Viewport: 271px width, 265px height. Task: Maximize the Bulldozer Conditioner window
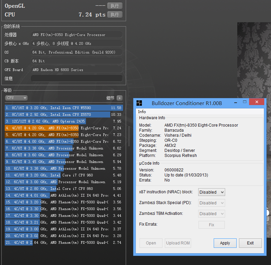pyautogui.click(x=245, y=102)
